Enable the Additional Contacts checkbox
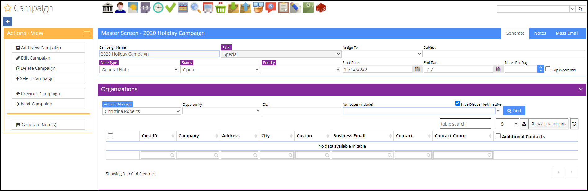 click(498, 136)
